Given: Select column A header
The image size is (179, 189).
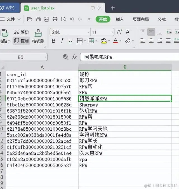Looking at the screenshot, I should [42, 67].
